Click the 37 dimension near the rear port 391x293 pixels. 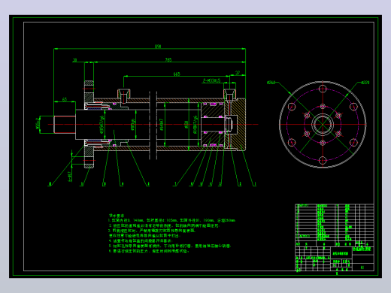[238, 73]
